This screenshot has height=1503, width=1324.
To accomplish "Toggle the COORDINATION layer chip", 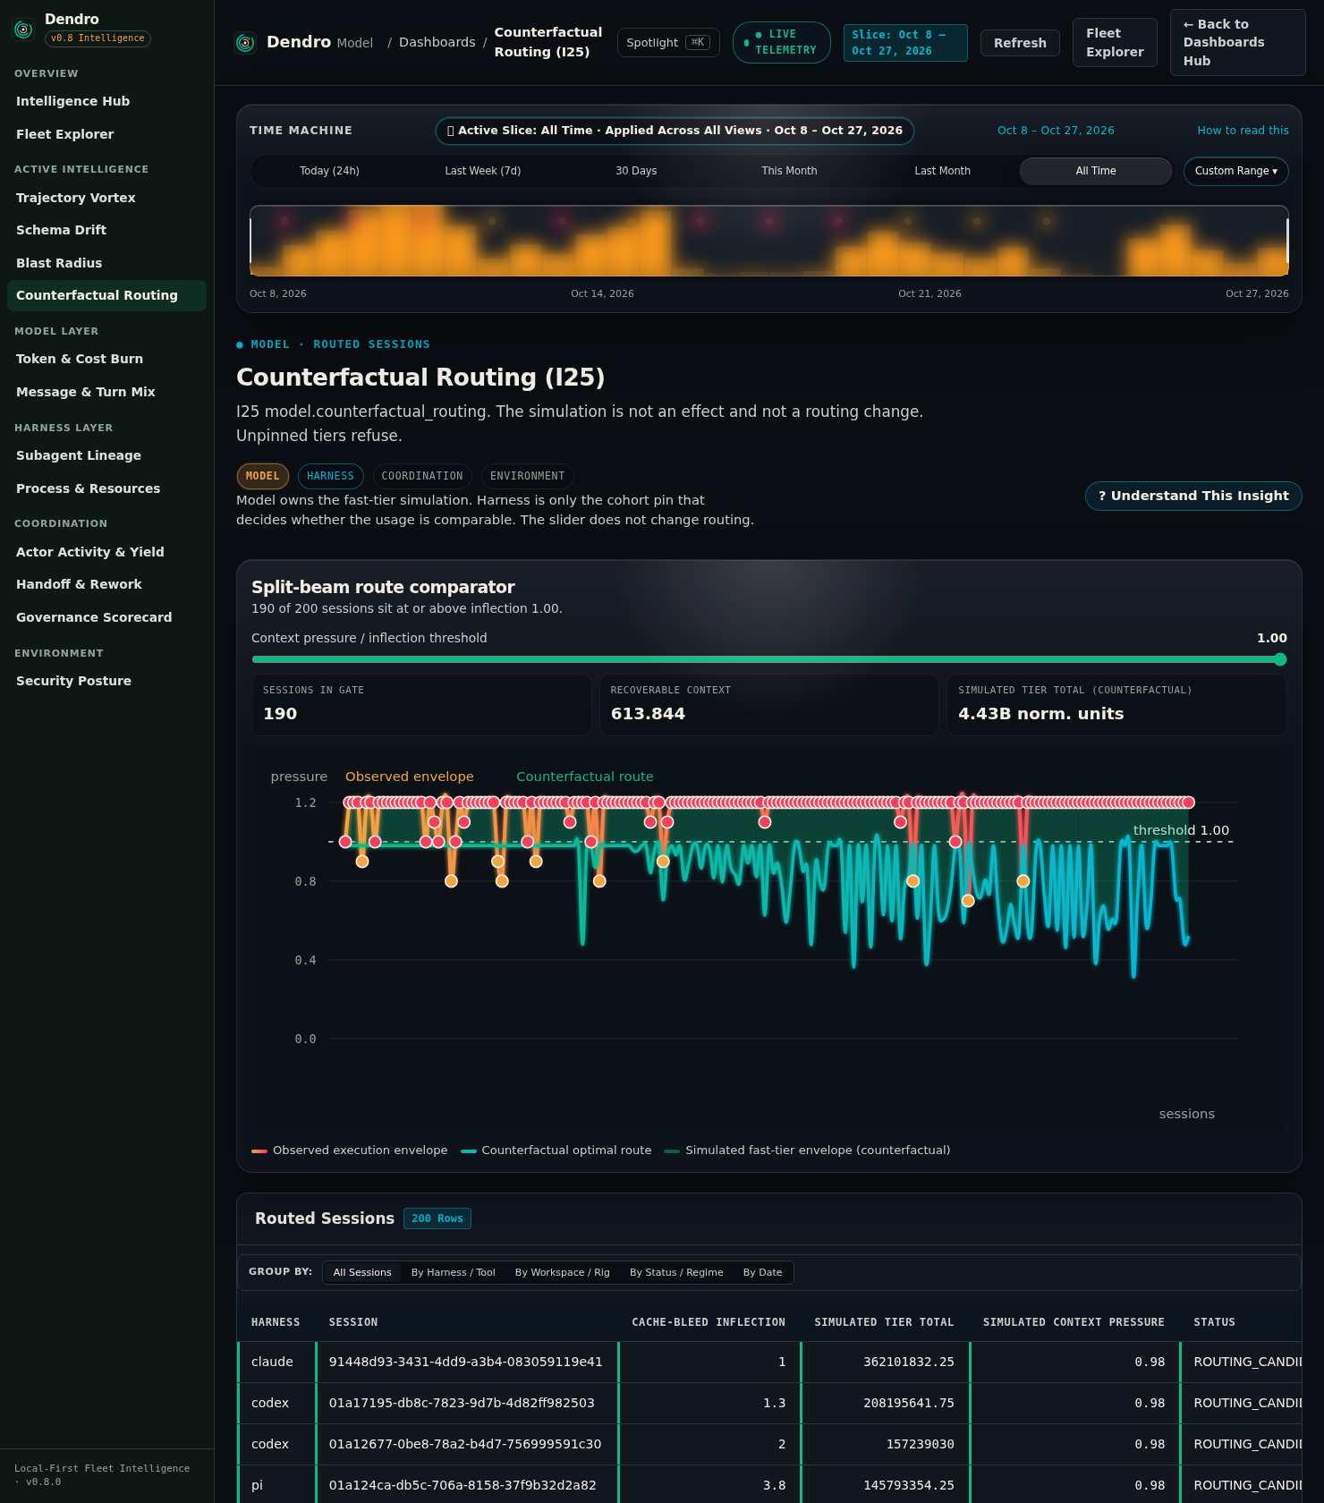I will 422,476.
